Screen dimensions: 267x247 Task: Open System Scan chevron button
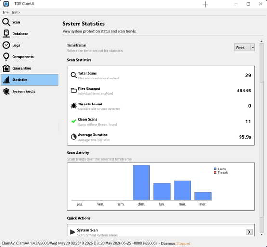click(249, 232)
